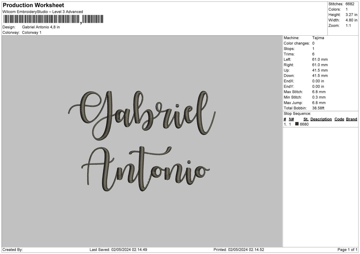The width and height of the screenshot is (360, 254).
Task: Click the 'Brand' column header
Action: click(x=352, y=119)
